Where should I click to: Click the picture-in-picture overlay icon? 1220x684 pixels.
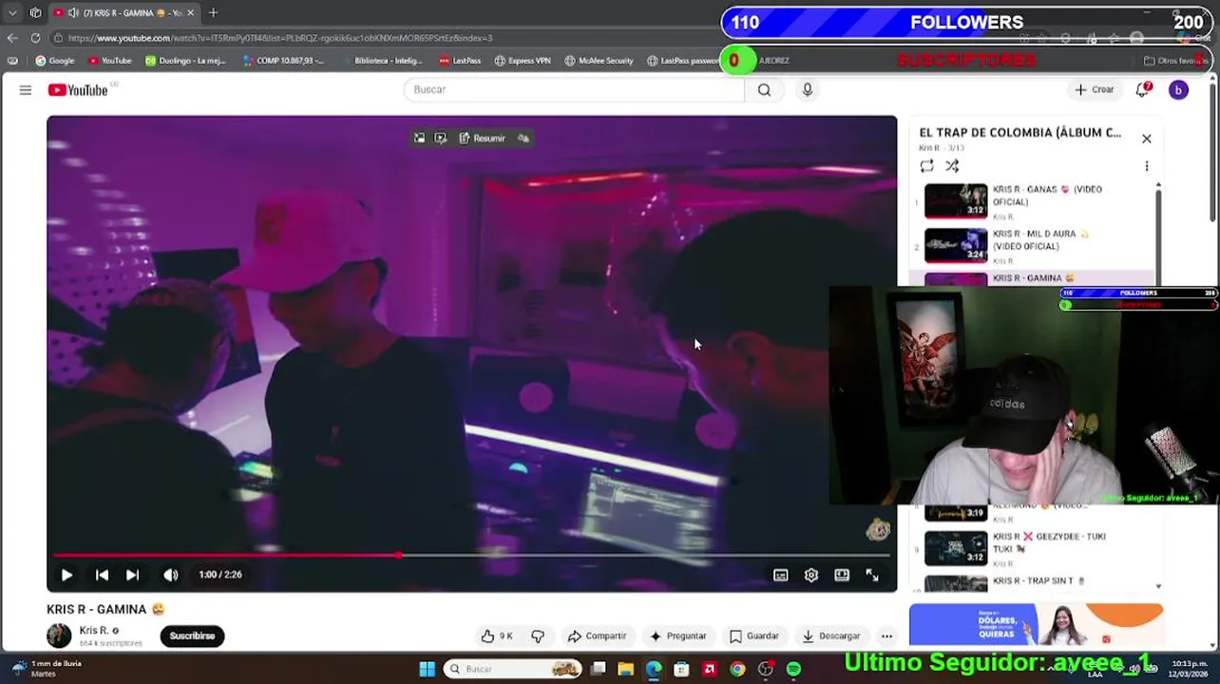(x=419, y=139)
